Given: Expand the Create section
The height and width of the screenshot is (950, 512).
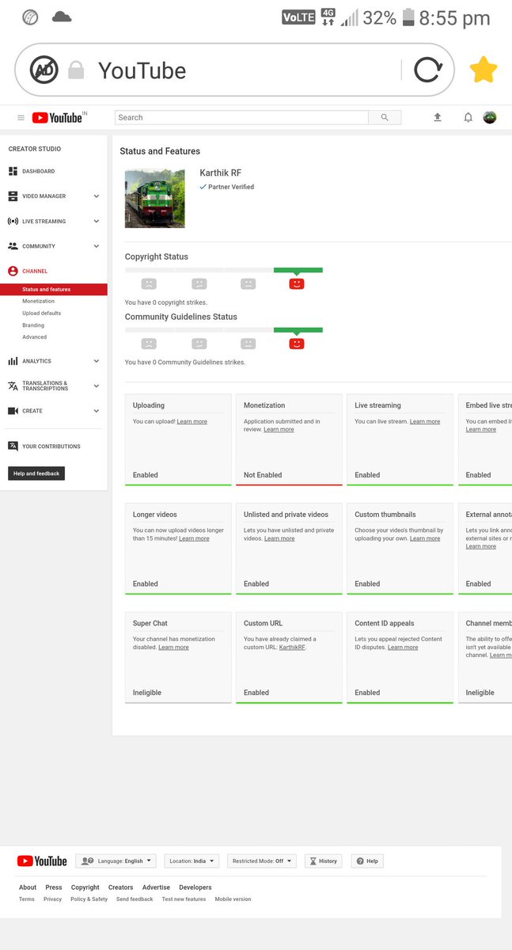Looking at the screenshot, I should tap(97, 411).
